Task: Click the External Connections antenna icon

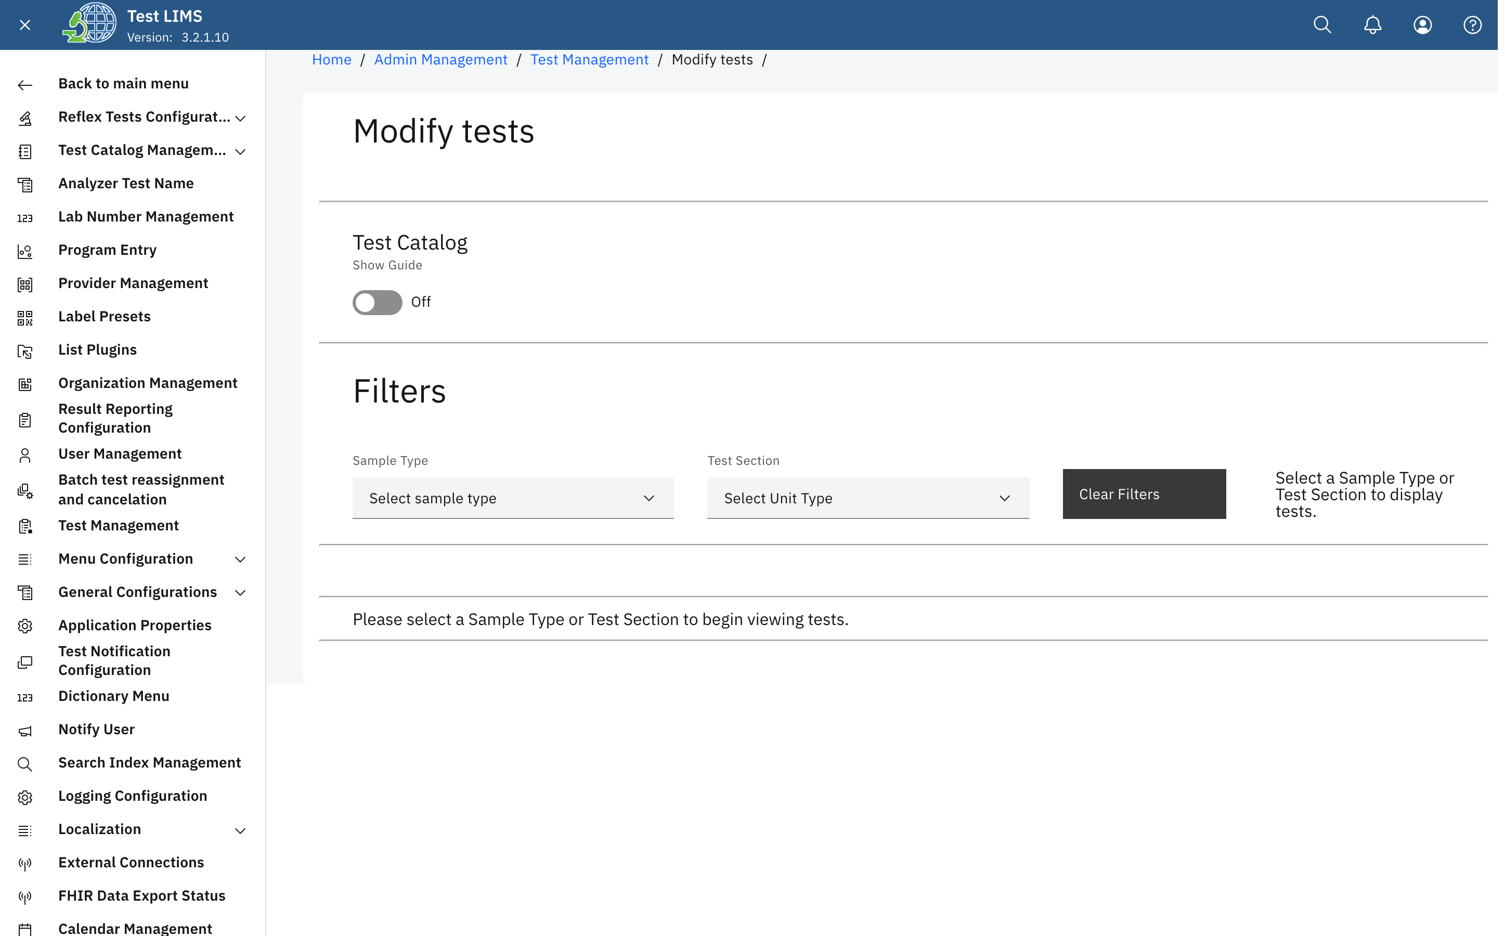Action: point(25,864)
